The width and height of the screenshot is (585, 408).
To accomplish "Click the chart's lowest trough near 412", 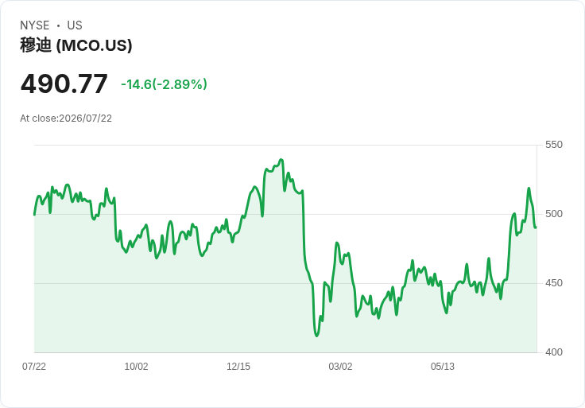I will point(317,336).
